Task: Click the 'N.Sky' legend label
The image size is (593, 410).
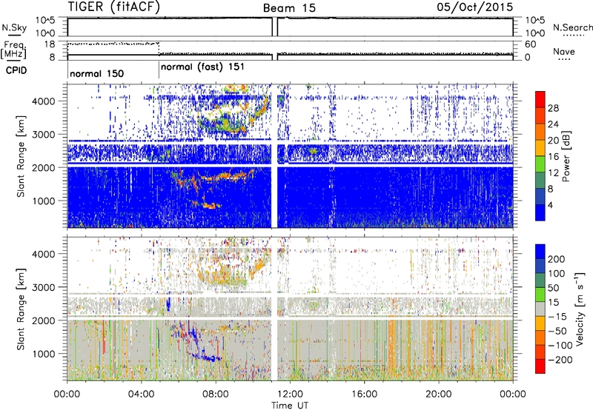Action: click(14, 28)
